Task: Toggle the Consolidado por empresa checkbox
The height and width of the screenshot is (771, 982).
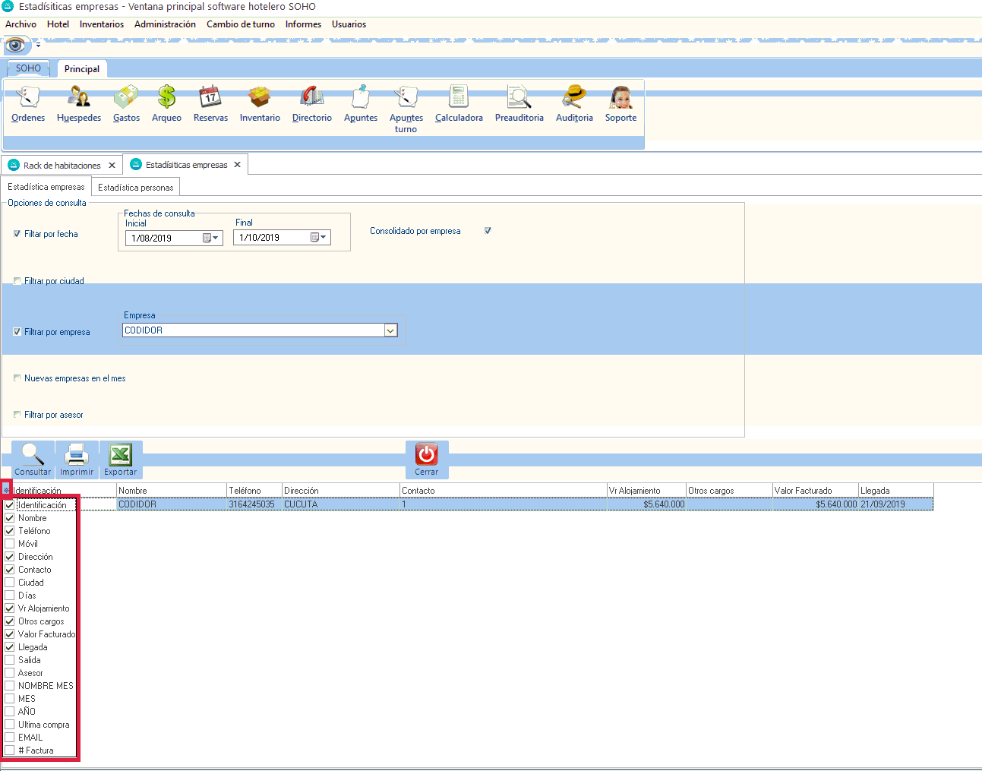Action: coord(488,231)
